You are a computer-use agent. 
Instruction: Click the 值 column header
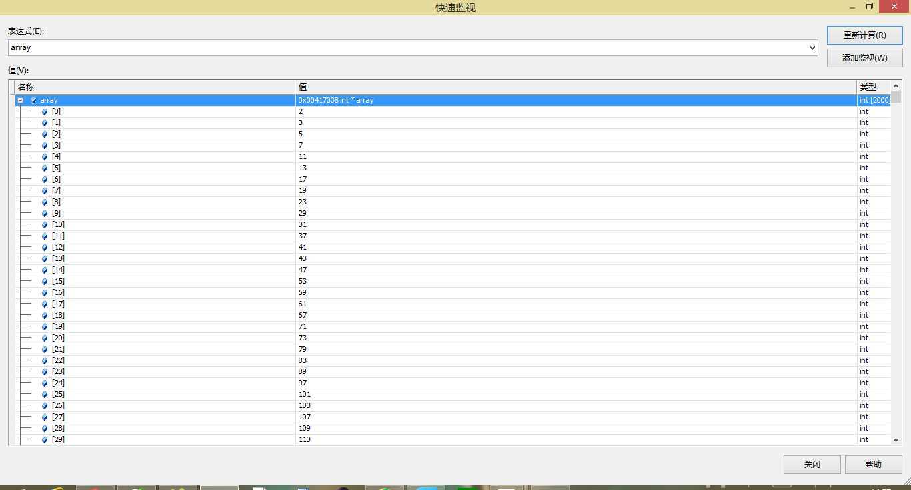click(x=576, y=87)
